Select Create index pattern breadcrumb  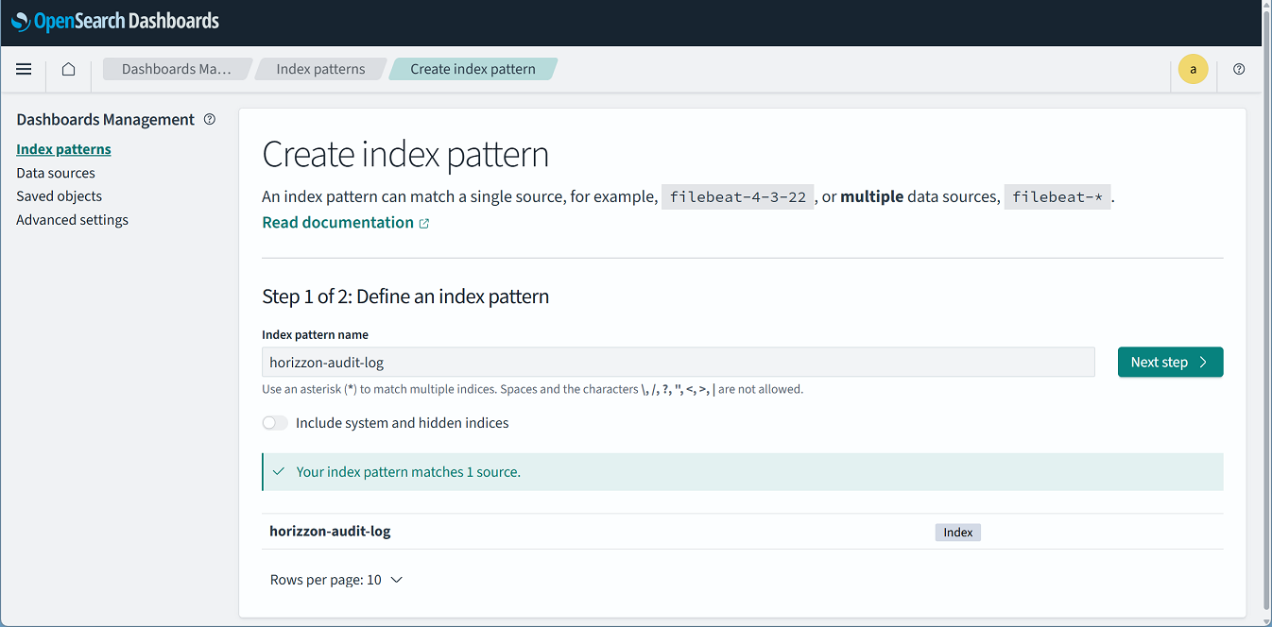(x=473, y=69)
